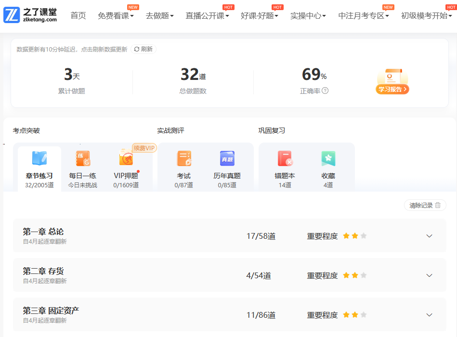Image resolution: width=457 pixels, height=337 pixels.
Task: Click the 续费VIP badge
Action: tap(144, 148)
